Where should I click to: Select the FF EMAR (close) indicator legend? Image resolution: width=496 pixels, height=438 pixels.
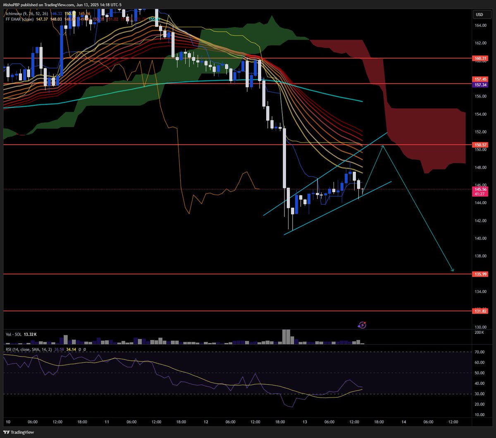click(x=20, y=19)
